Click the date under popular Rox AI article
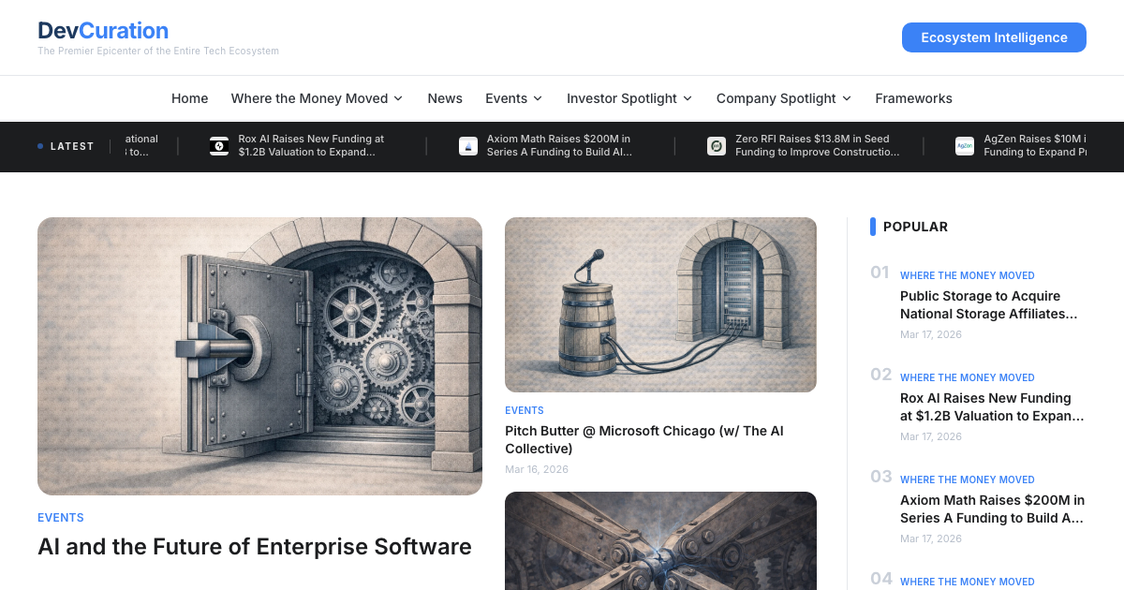 pos(931,436)
